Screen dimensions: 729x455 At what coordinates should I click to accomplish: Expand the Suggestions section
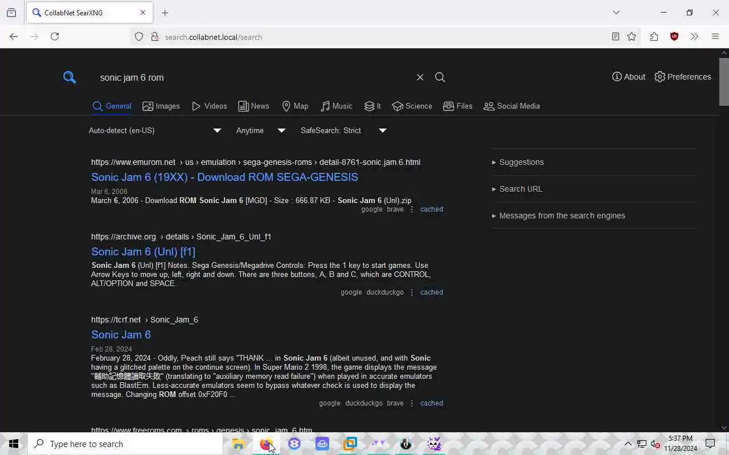click(594, 162)
